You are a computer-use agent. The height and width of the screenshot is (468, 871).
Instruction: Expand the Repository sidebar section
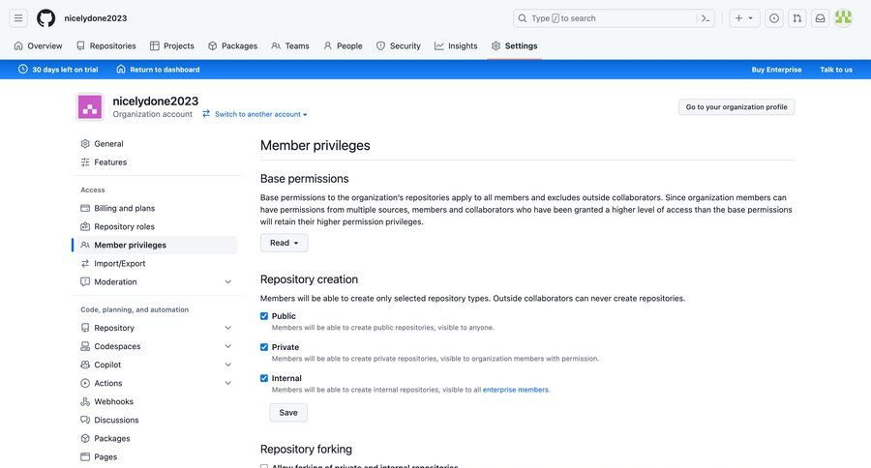point(227,328)
